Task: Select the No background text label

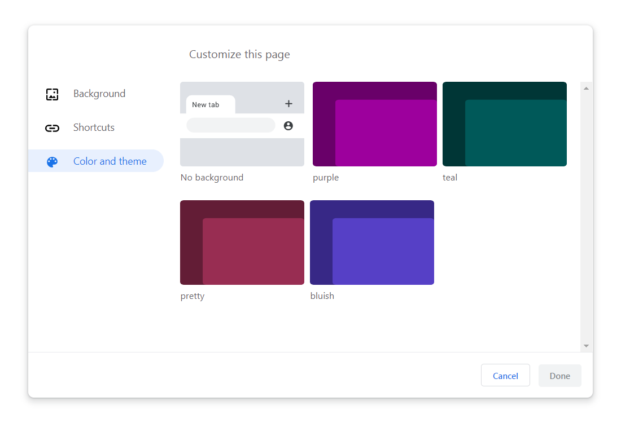Action: (x=212, y=178)
